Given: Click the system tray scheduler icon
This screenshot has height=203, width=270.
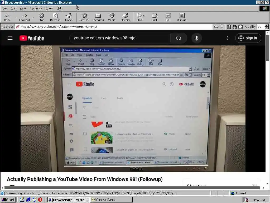Looking at the screenshot, I should click(x=246, y=200).
